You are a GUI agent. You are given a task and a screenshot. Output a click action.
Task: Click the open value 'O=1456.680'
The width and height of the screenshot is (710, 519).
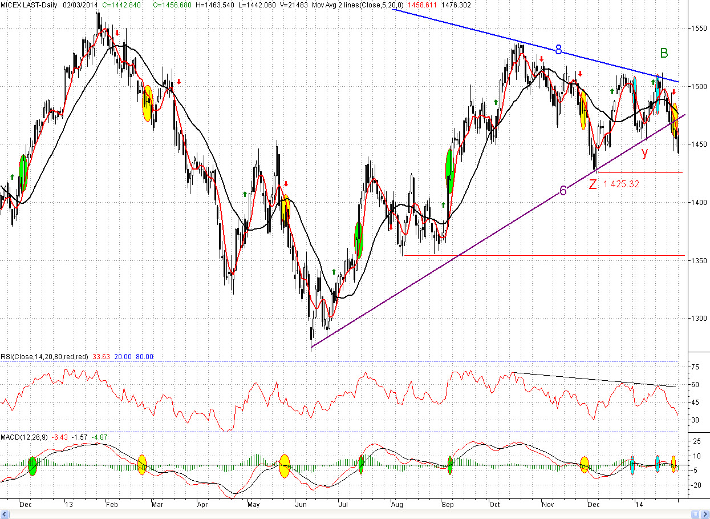(x=173, y=4)
